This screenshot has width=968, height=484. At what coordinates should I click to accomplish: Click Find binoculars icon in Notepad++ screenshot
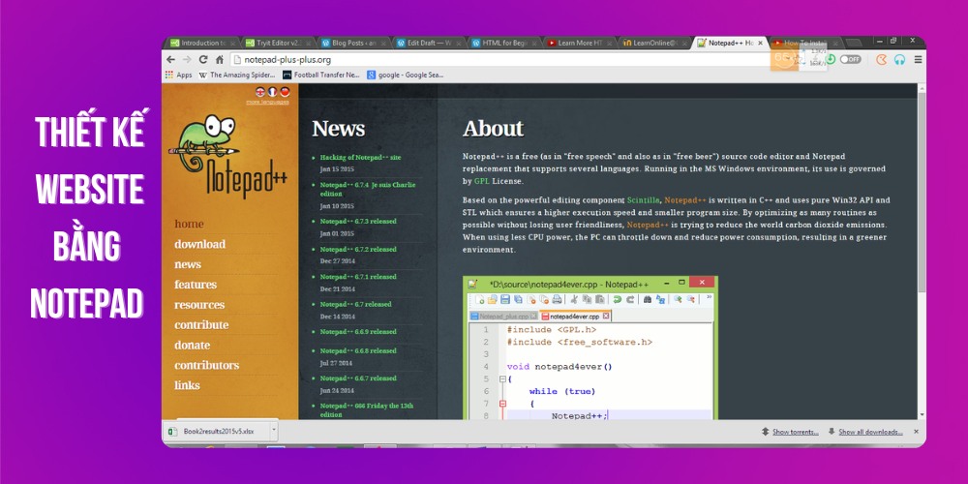(647, 299)
